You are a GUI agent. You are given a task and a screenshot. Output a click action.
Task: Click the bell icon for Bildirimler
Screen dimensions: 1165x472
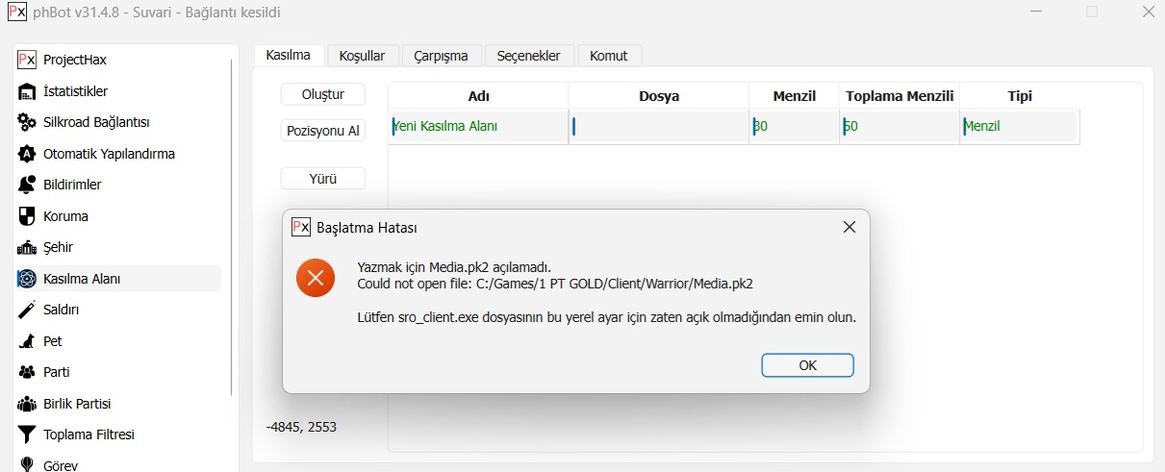[27, 185]
